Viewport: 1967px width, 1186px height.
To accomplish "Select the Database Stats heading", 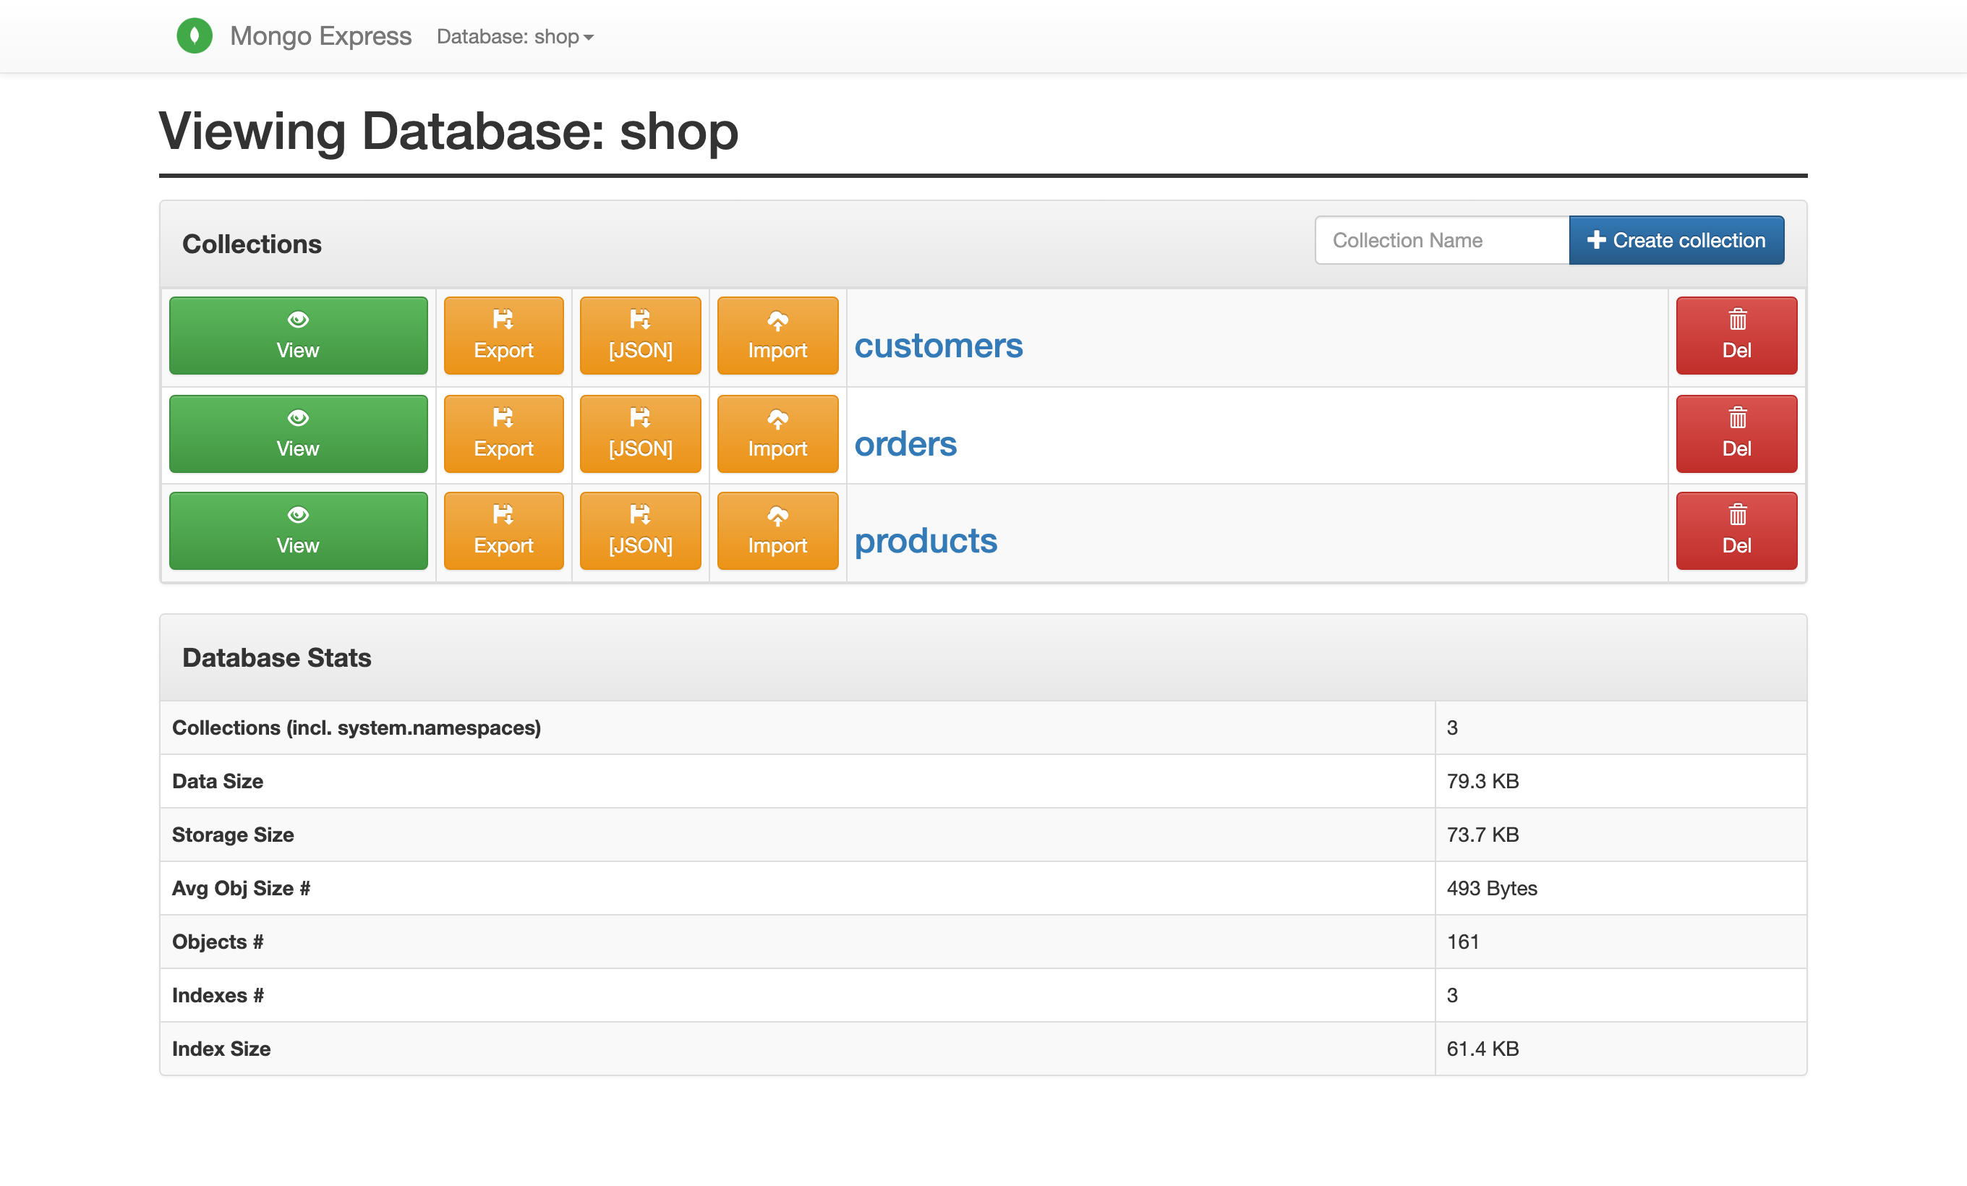I will [x=276, y=657].
